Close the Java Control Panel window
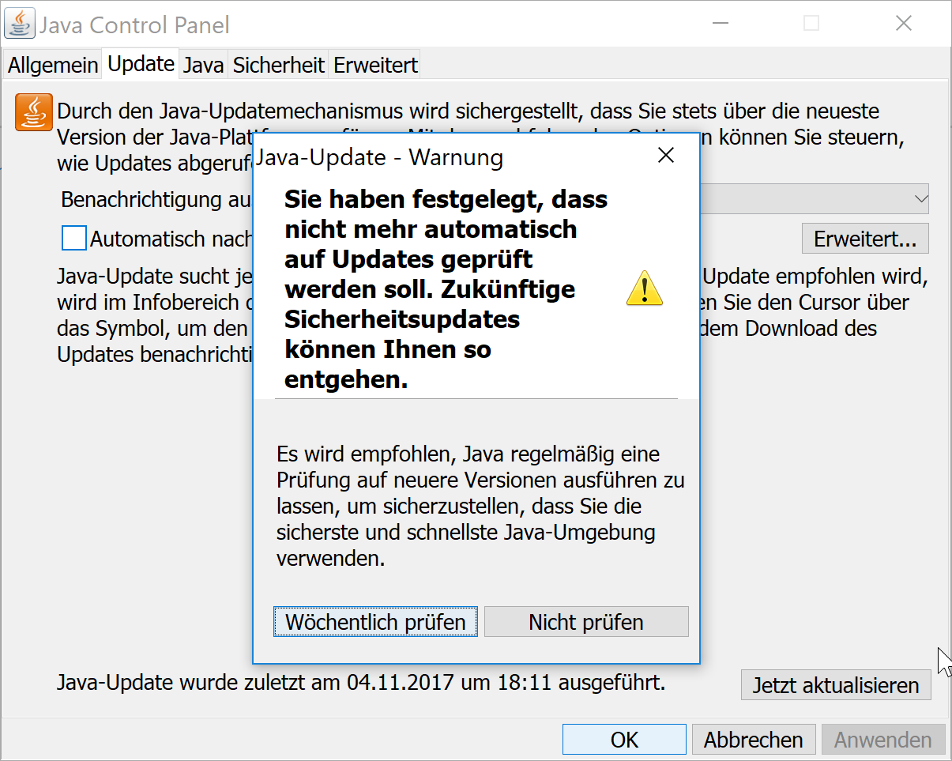The height and width of the screenshot is (761, 952). click(904, 24)
